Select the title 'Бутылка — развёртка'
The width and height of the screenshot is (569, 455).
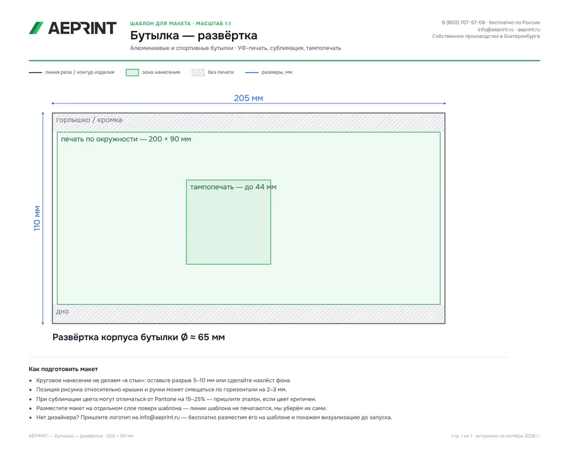(194, 35)
